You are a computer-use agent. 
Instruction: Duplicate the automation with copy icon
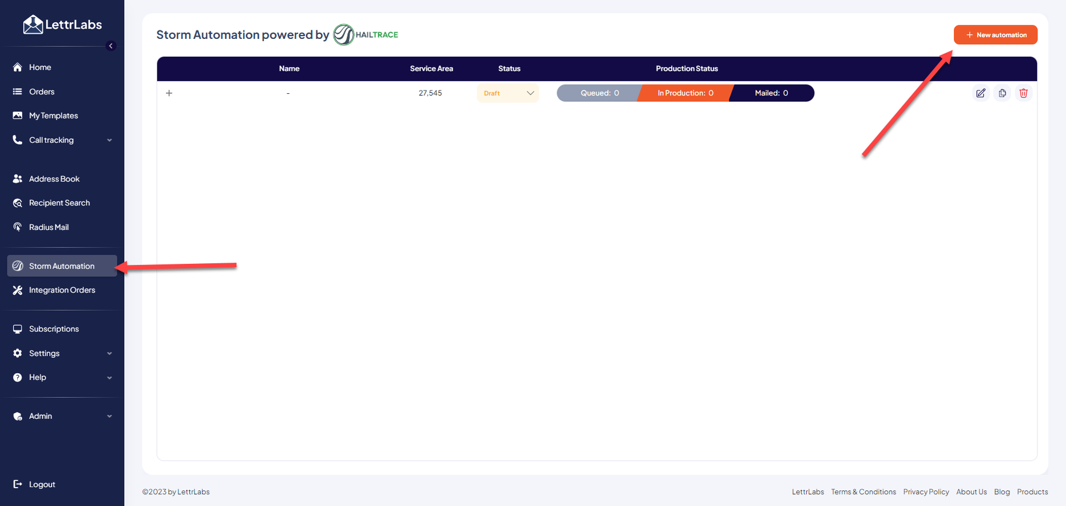point(1002,93)
